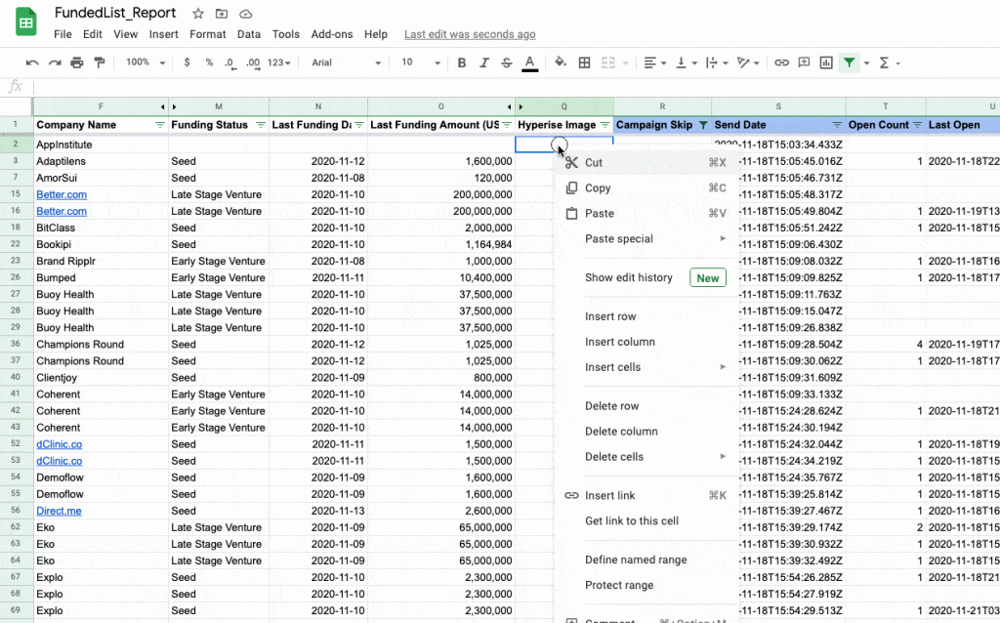Click the Insert chart toolbar icon
This screenshot has width=1000, height=623.
click(826, 62)
